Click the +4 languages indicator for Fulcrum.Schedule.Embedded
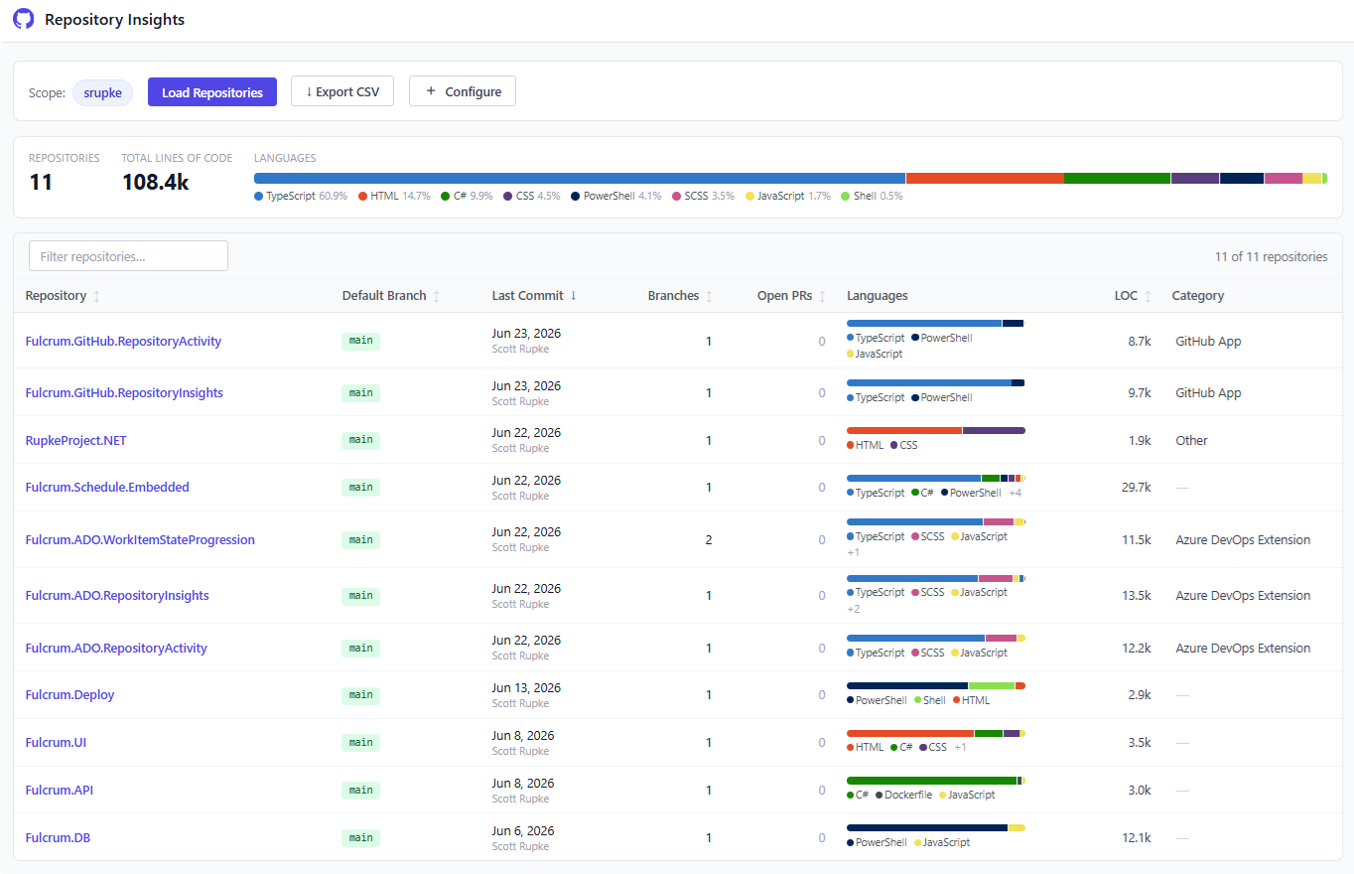 pos(1015,493)
